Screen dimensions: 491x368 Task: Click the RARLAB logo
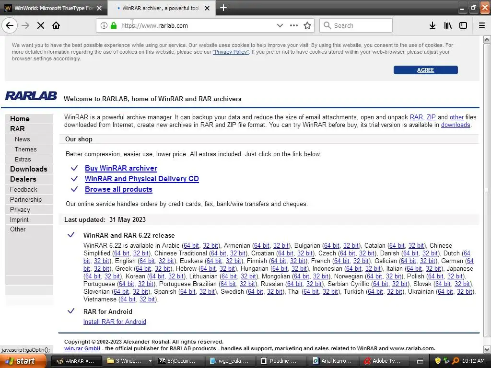click(x=31, y=96)
